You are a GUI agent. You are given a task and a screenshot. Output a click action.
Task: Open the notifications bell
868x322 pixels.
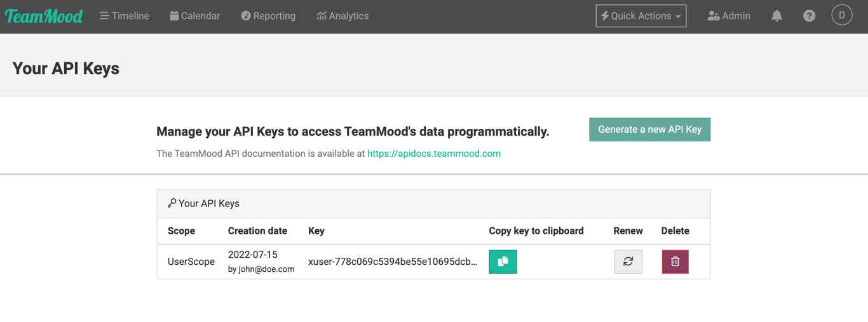click(776, 16)
